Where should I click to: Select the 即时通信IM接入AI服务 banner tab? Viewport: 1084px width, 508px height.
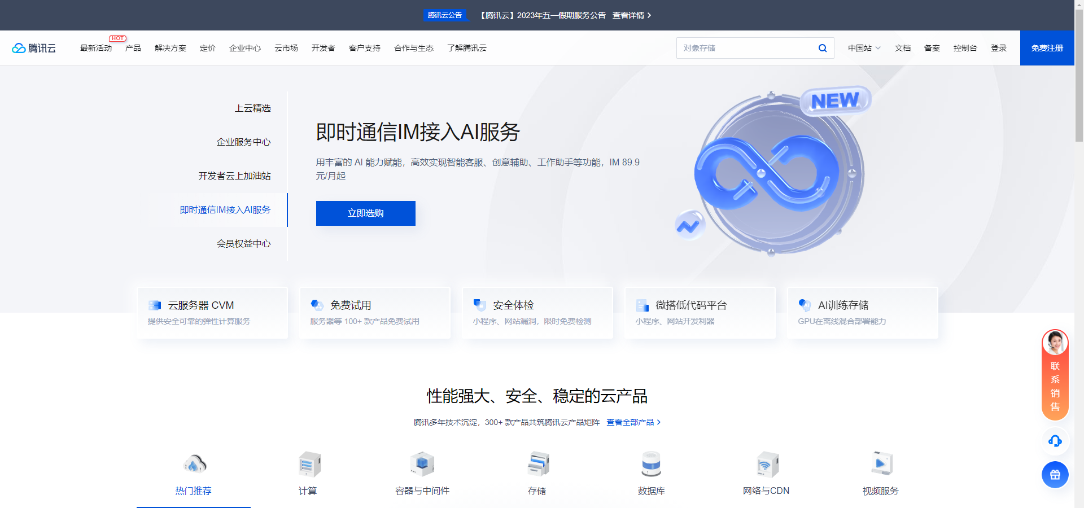pyautogui.click(x=225, y=210)
